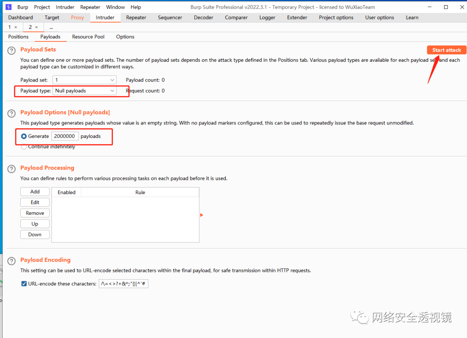Close Intruder attack tab 1

coord(16,27)
